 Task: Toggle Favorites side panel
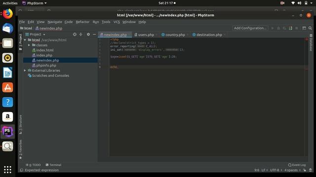click(21, 149)
